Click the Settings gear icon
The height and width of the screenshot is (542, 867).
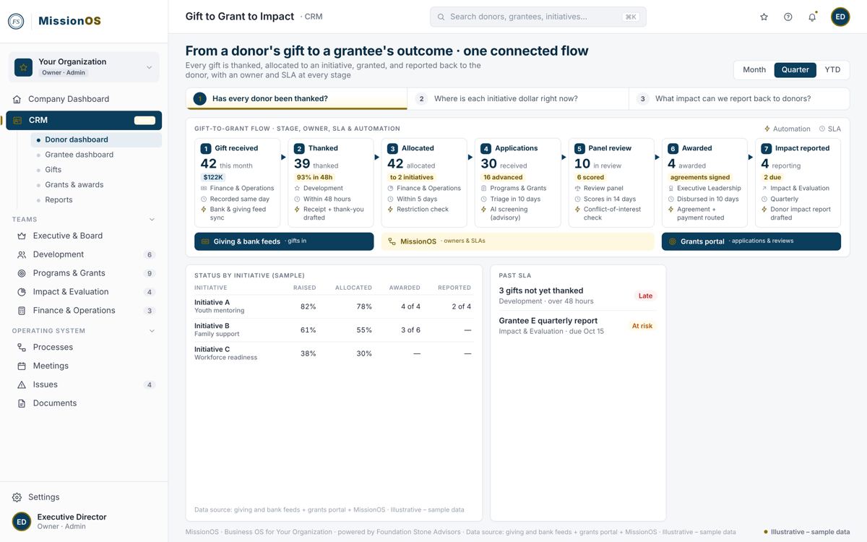click(x=17, y=497)
